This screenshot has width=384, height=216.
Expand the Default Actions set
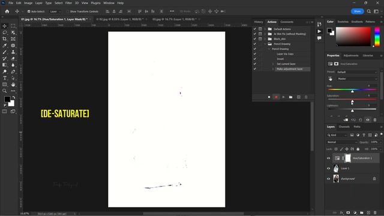click(x=265, y=29)
